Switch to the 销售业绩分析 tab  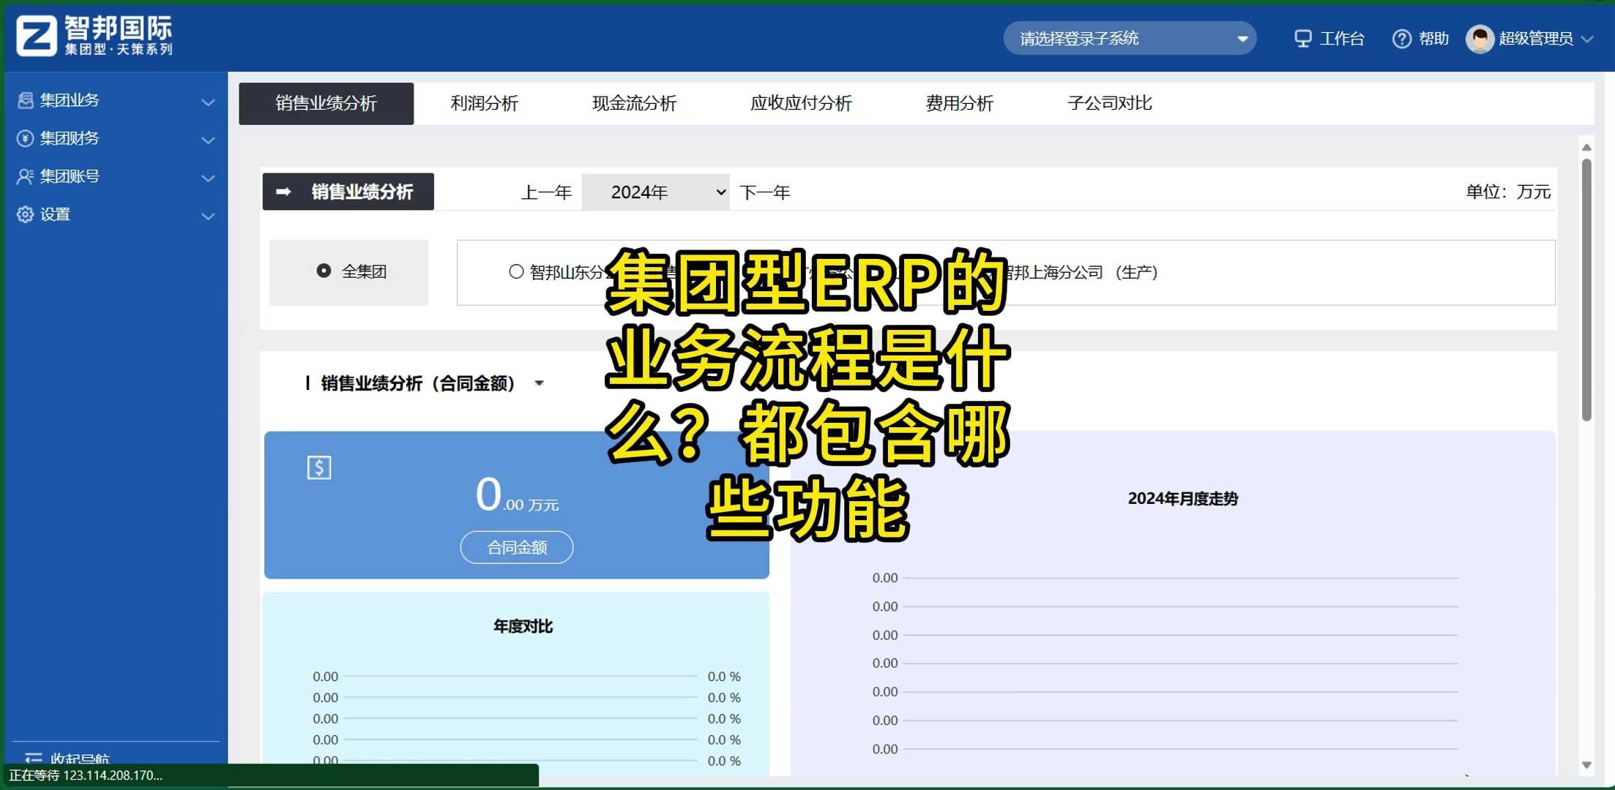coord(326,103)
